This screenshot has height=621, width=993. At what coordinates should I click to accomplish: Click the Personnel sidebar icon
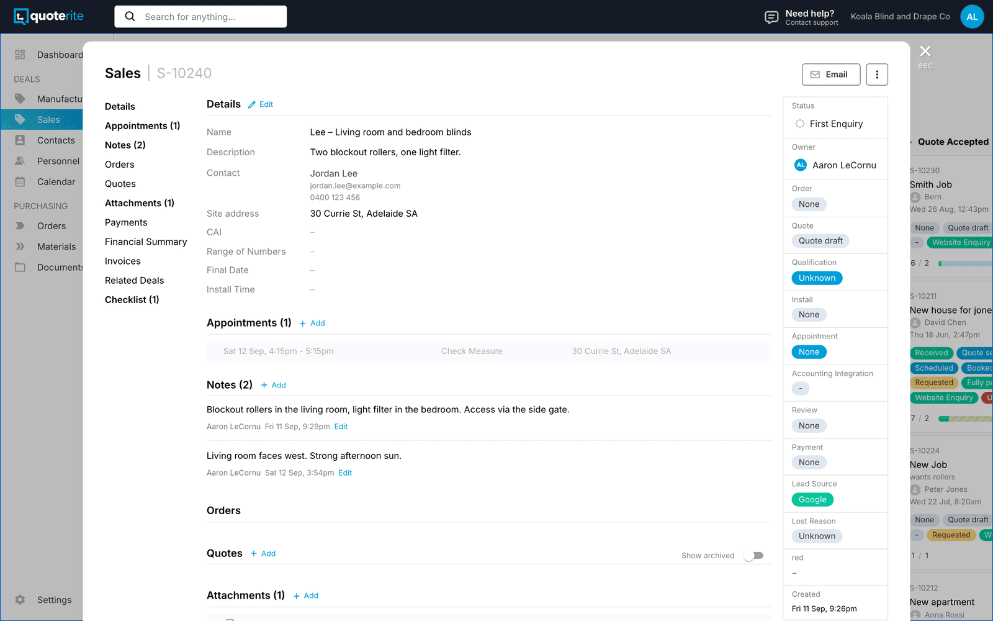[20, 161]
